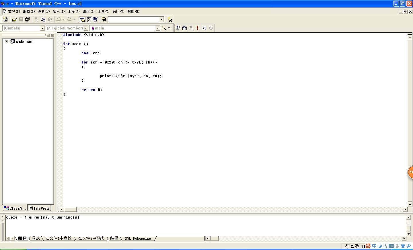Select the SQL Debugging output tab

pos(138,238)
